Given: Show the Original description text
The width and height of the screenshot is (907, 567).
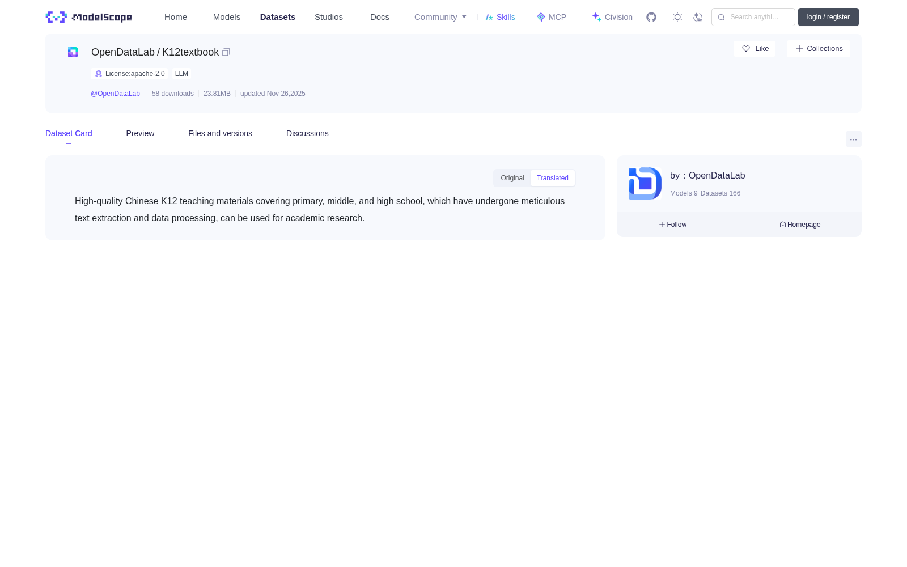Looking at the screenshot, I should pyautogui.click(x=512, y=178).
